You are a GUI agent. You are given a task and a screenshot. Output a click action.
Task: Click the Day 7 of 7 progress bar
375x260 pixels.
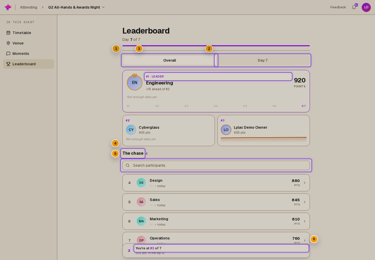pos(216,46)
